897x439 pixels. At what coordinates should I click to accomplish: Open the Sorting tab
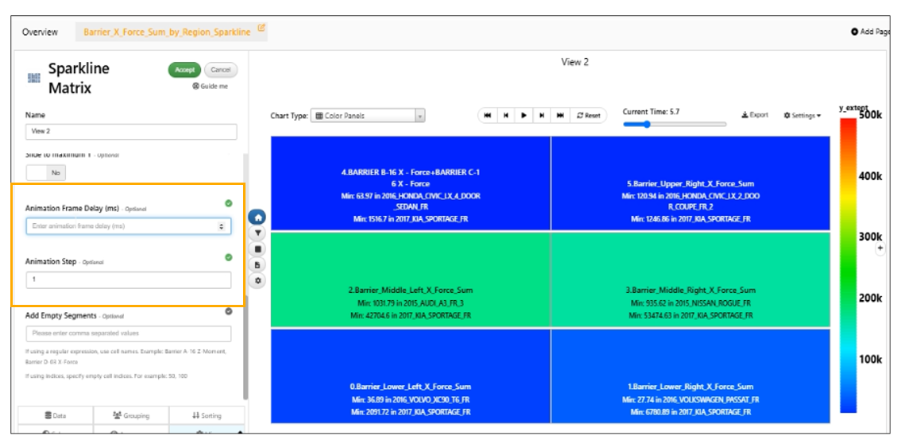coord(207,415)
